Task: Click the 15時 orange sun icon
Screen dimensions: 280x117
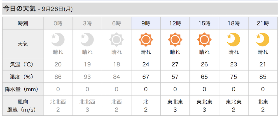Action: tap(204, 40)
